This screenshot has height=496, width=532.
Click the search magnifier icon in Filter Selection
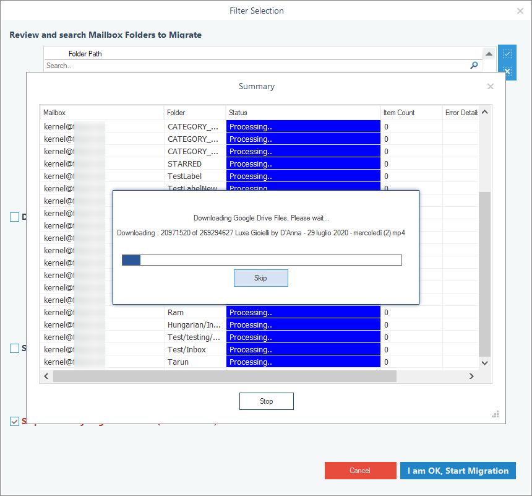point(474,65)
